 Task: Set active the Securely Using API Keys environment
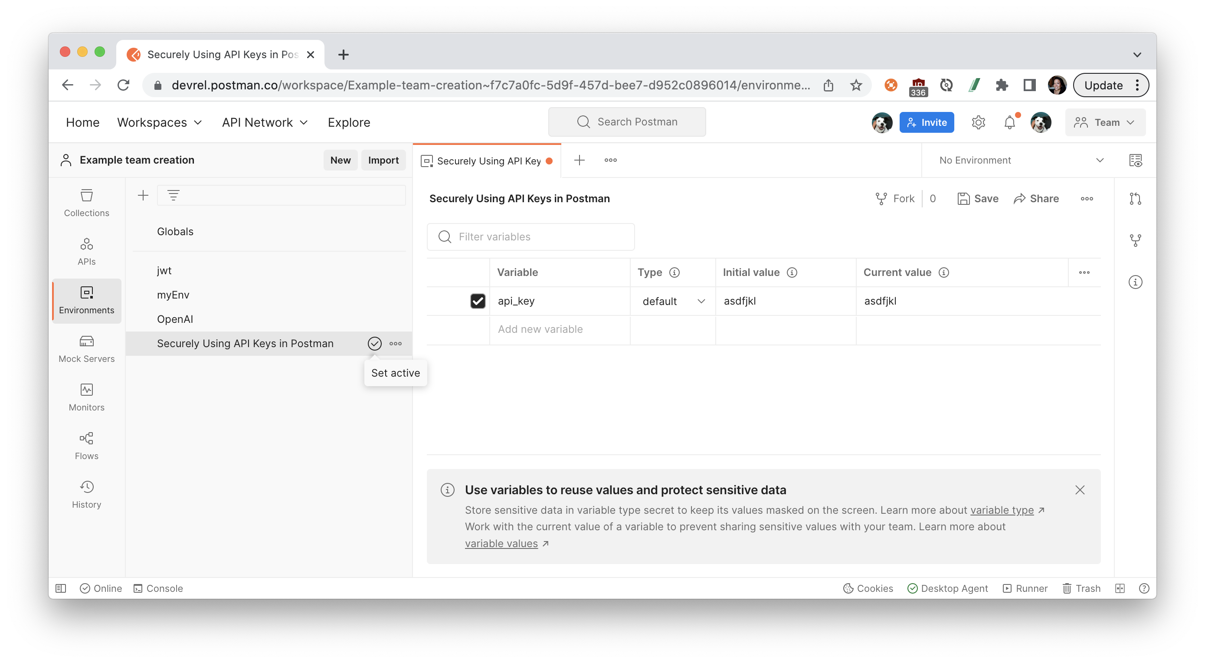click(375, 343)
